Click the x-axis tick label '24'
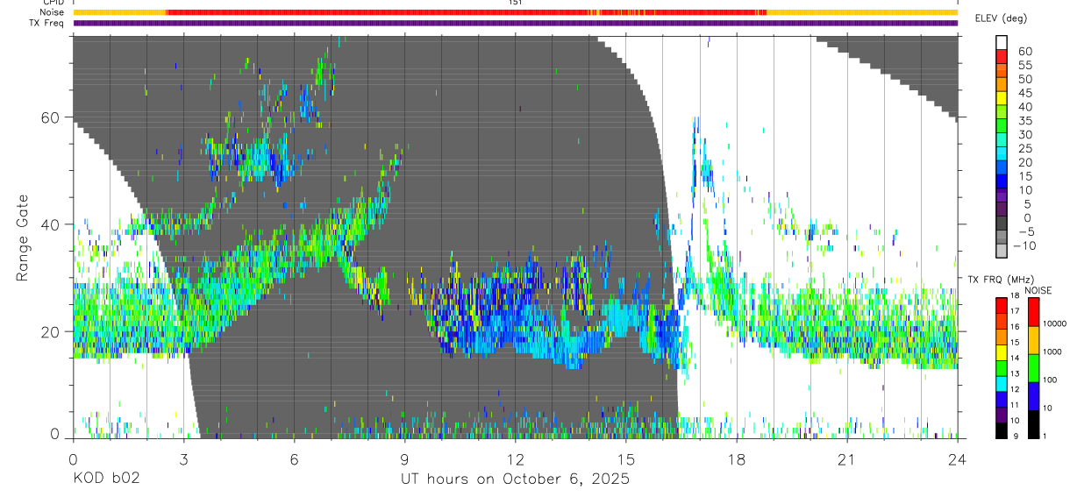1077x497 pixels. [x=957, y=459]
